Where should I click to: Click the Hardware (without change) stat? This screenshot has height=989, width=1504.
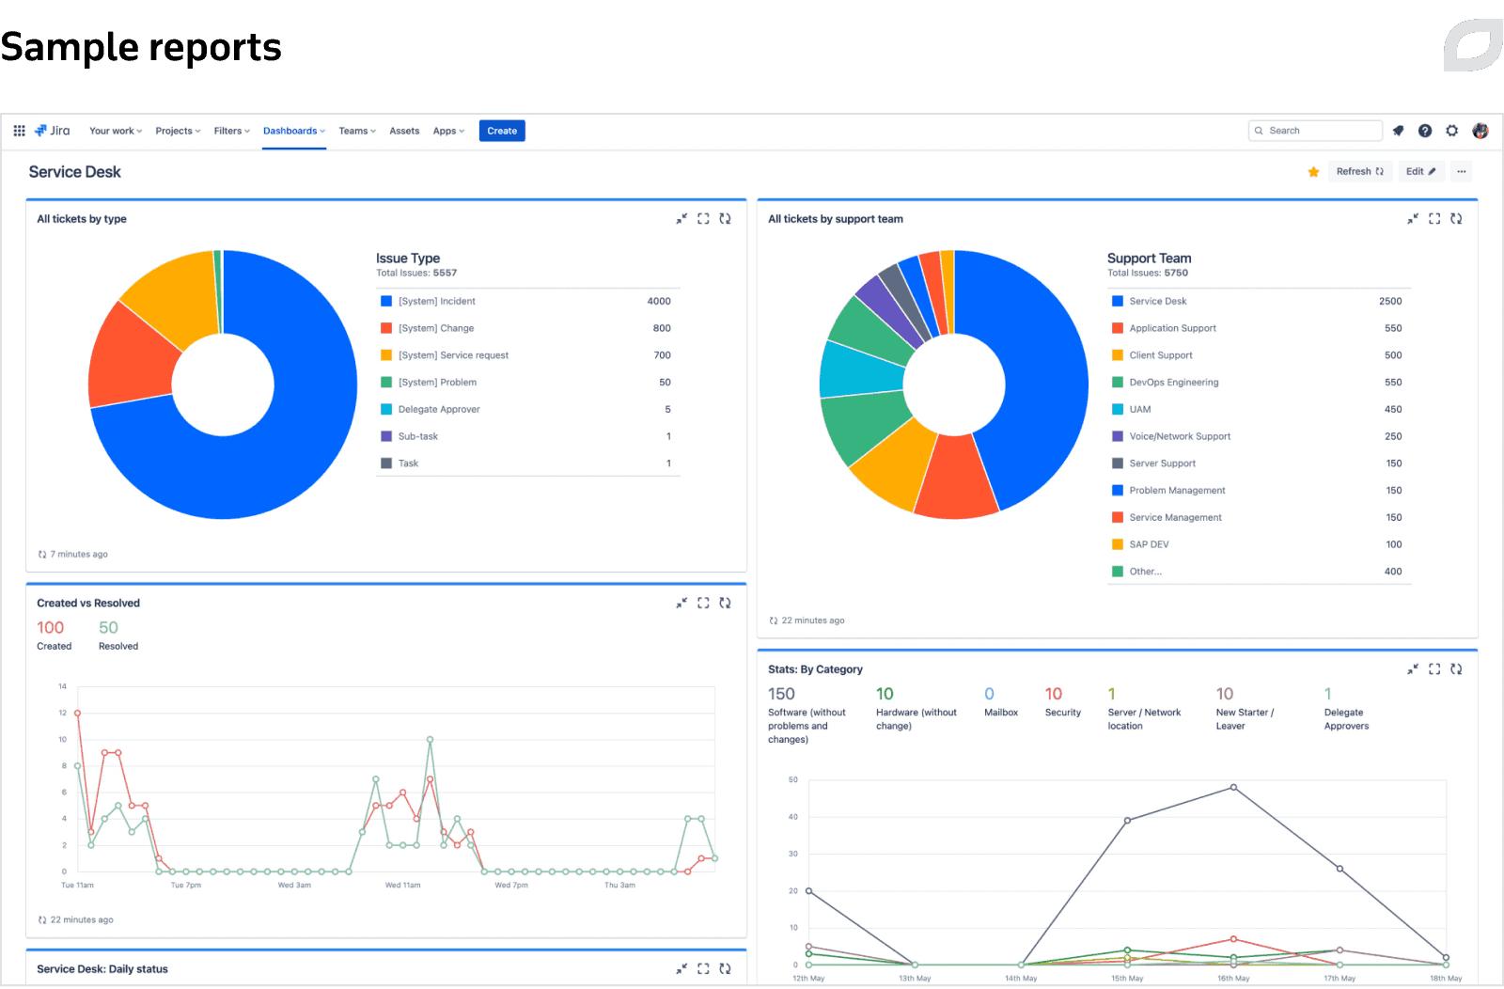tap(916, 708)
